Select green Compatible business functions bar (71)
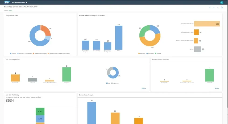 click(x=209, y=75)
